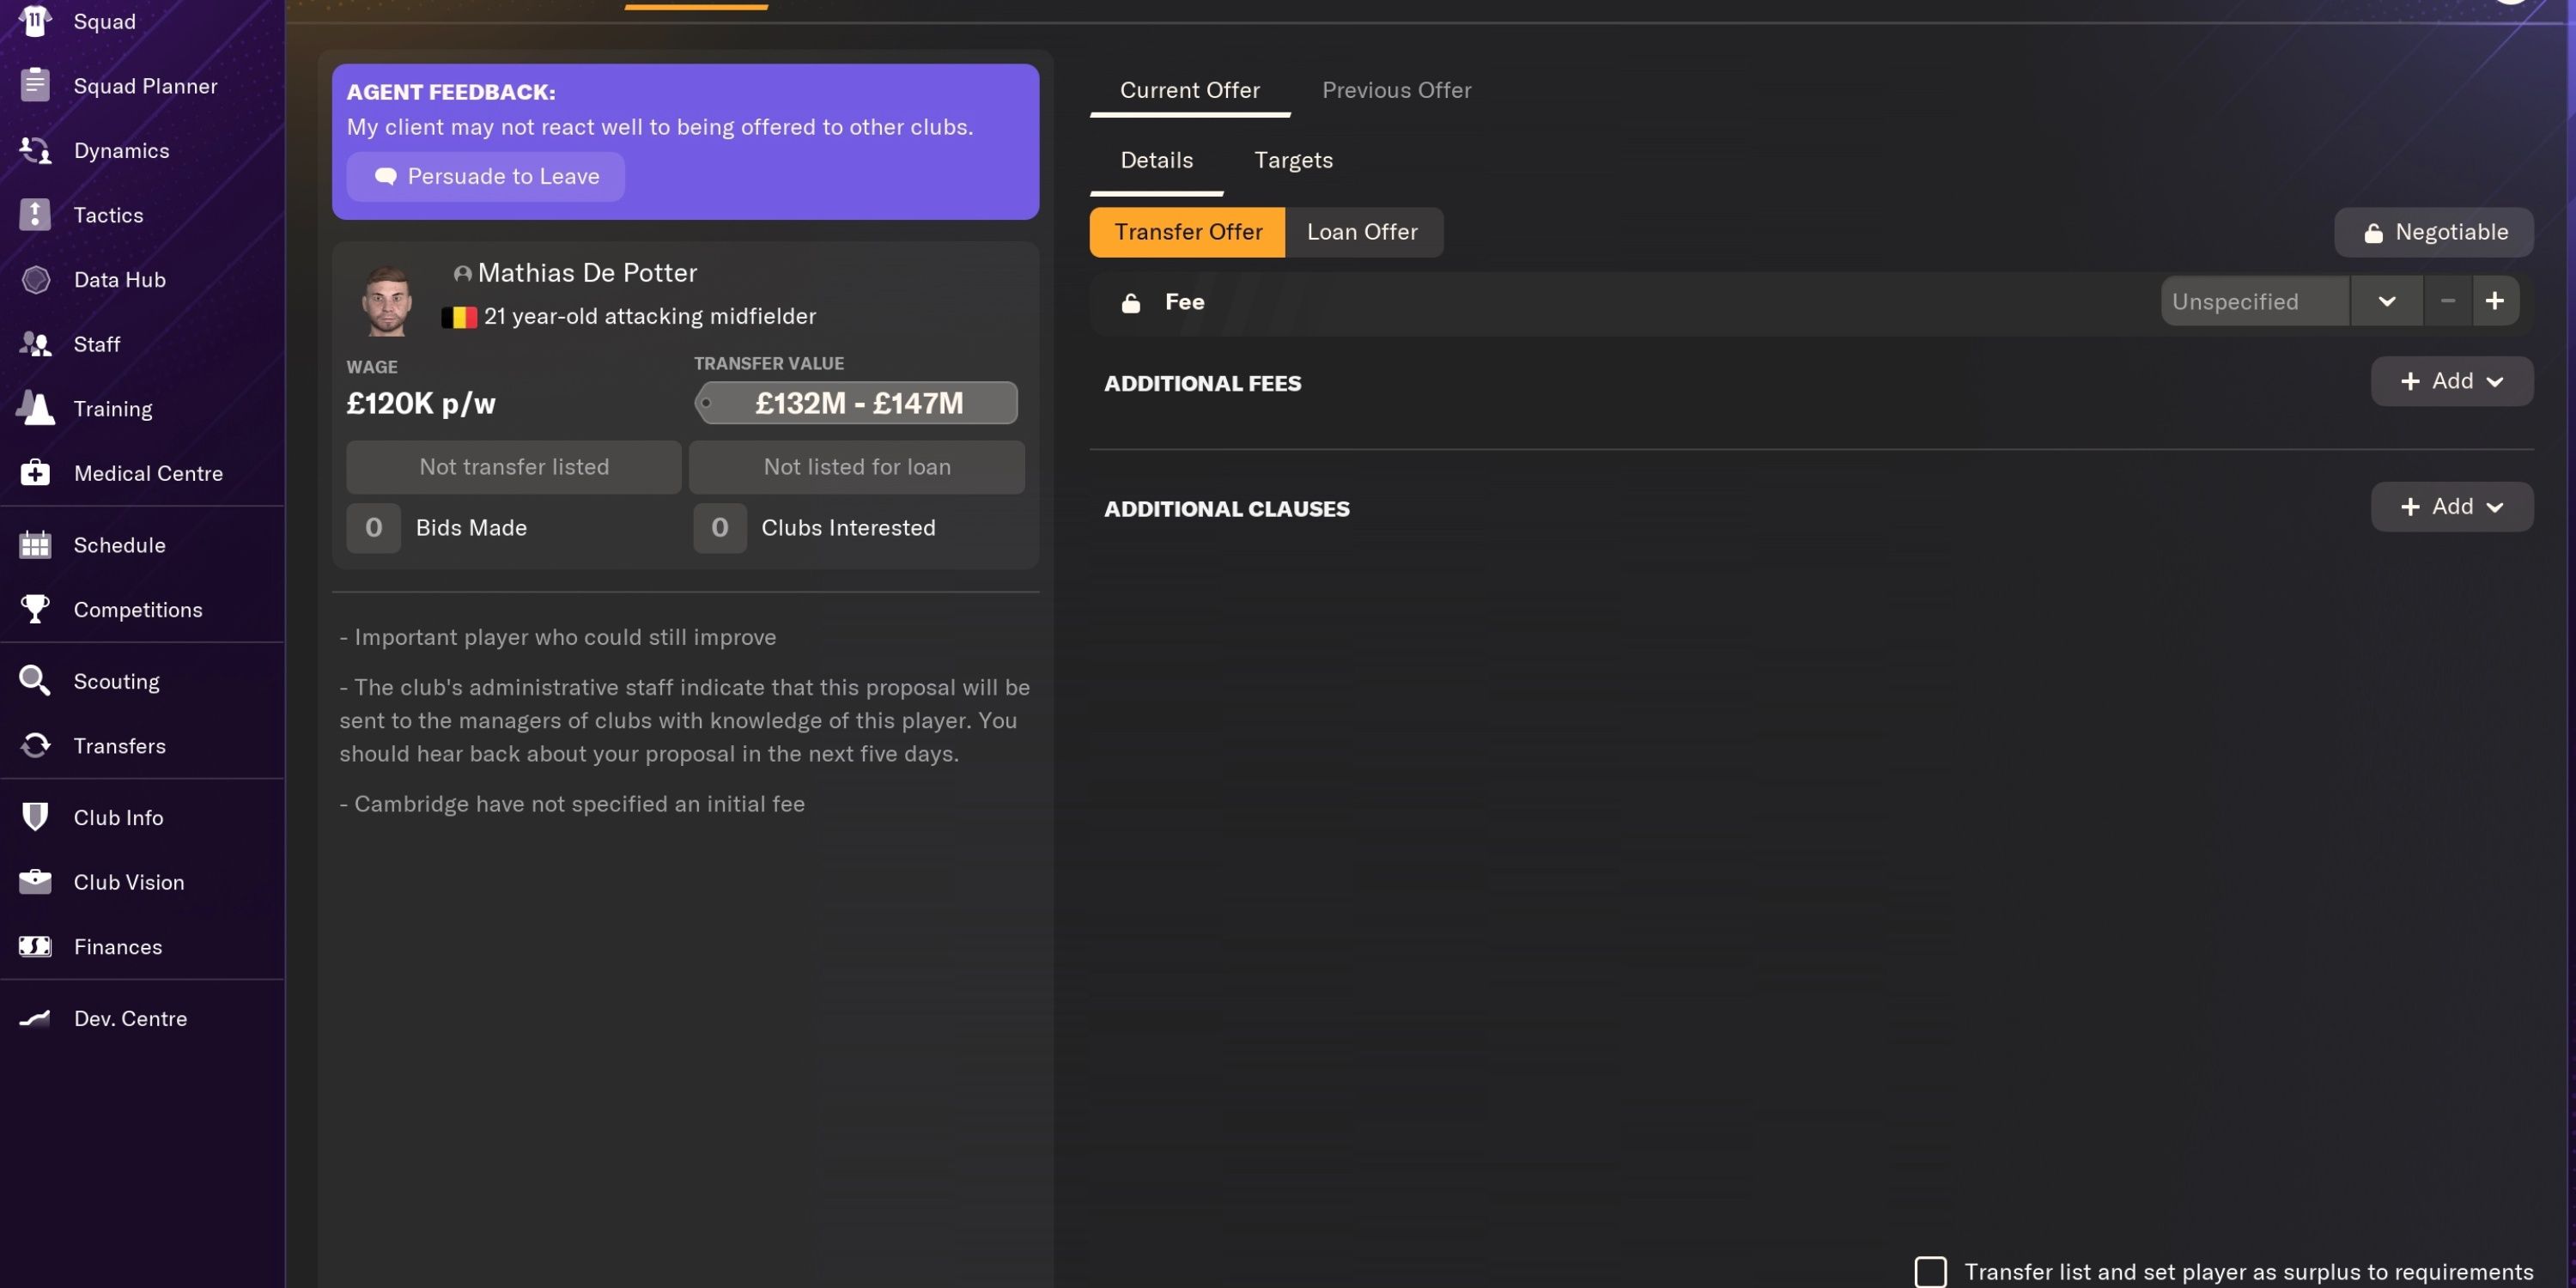Click the Persuade to Leave button
This screenshot has width=2576, height=1288.
[485, 176]
